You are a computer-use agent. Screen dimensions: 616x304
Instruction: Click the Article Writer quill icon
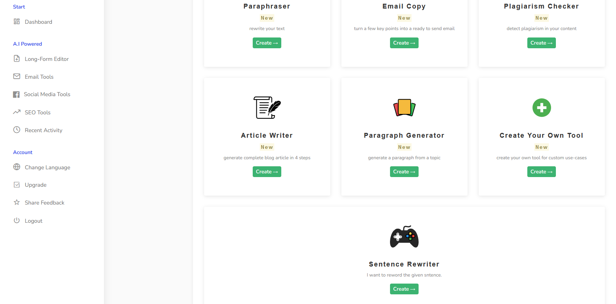(267, 108)
